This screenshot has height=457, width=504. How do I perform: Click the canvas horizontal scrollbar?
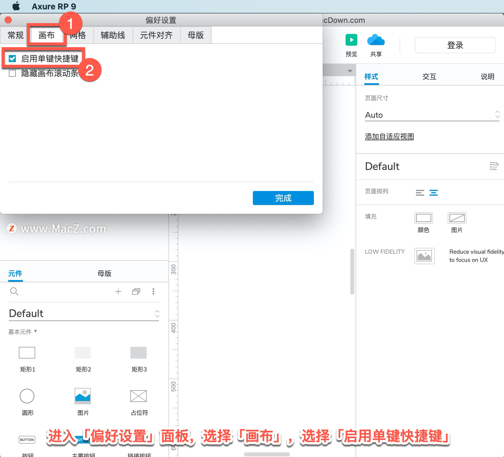[267, 454]
